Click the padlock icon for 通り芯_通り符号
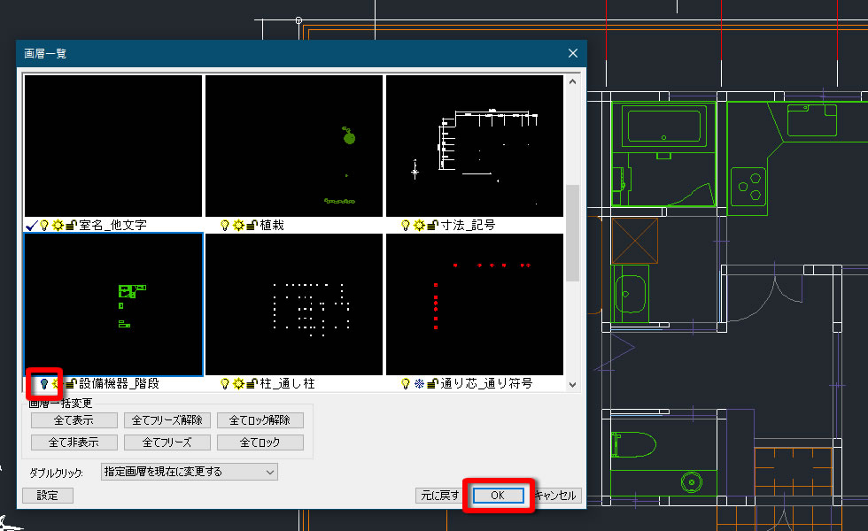 click(x=433, y=383)
